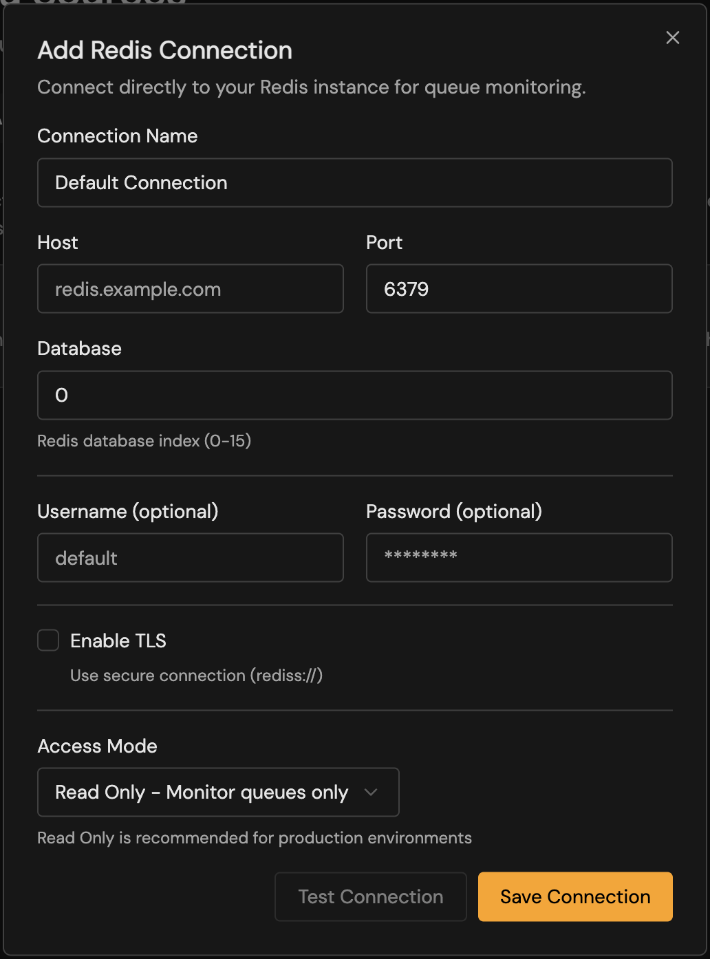Screen dimensions: 710x959
Task: Expand the queue monitoring mode selector
Action: coord(218,792)
